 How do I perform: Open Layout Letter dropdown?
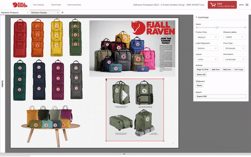(207, 59)
